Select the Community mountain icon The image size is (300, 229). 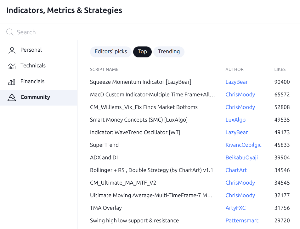pos(12,97)
